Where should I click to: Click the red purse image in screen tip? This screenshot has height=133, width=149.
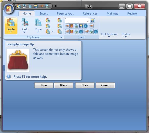18,60
